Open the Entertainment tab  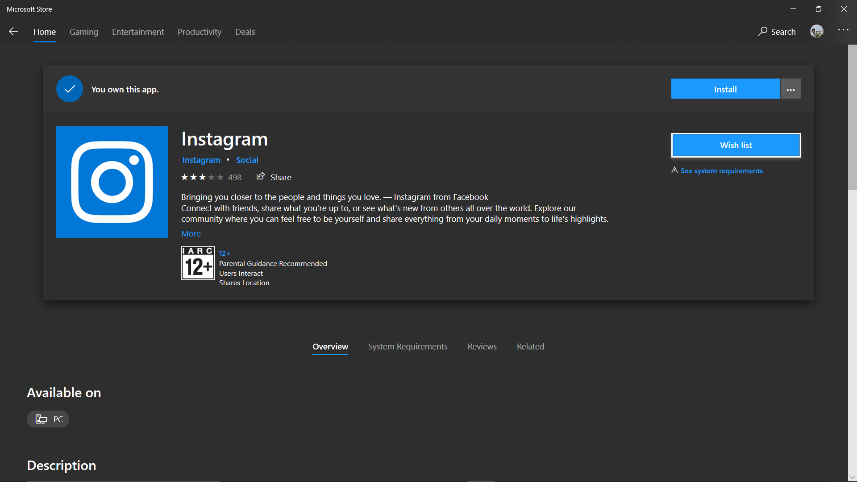pyautogui.click(x=138, y=32)
